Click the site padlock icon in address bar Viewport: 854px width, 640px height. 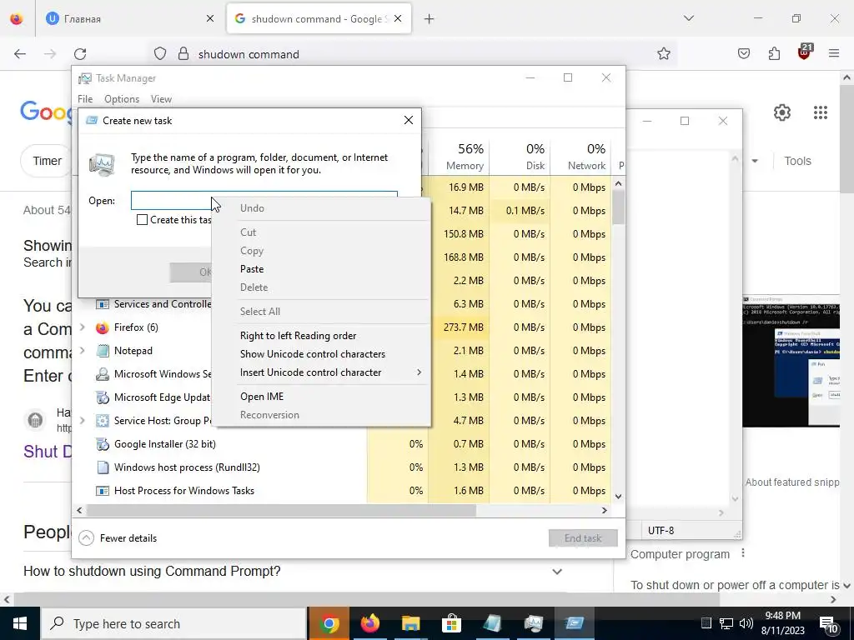coord(183,54)
